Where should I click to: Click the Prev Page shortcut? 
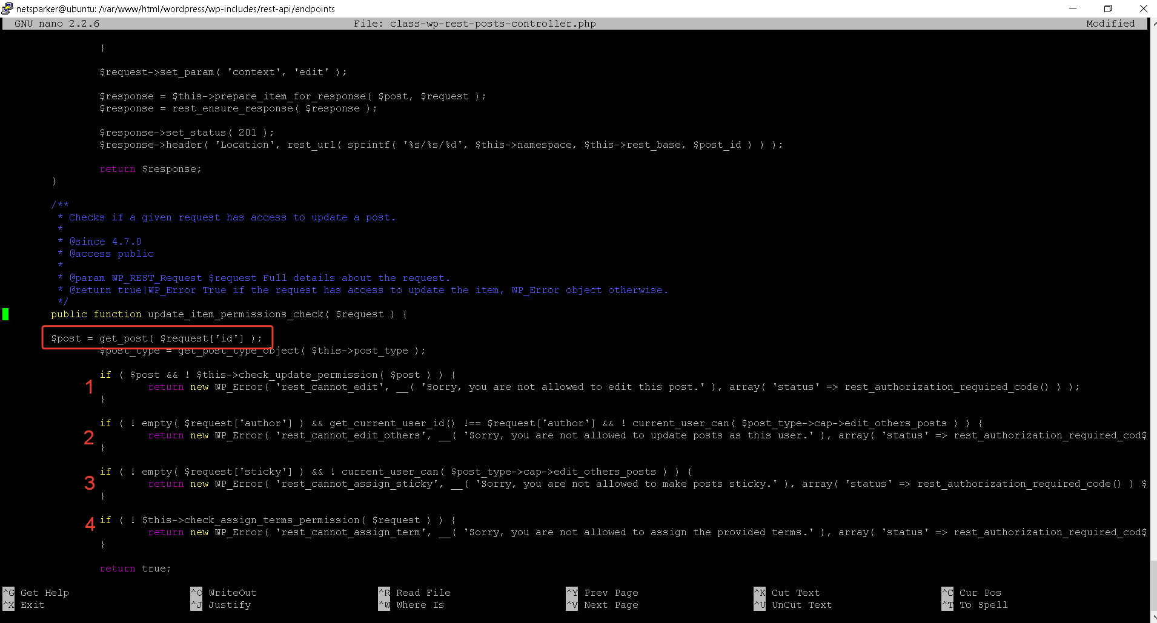click(612, 592)
